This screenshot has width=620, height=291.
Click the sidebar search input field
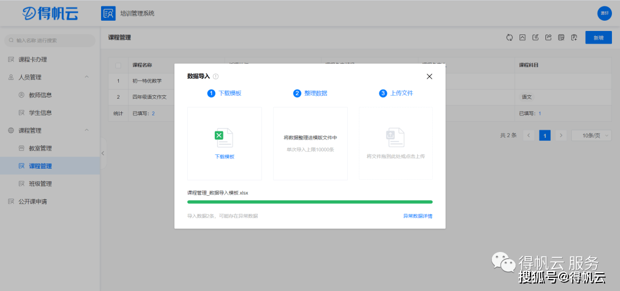click(52, 41)
